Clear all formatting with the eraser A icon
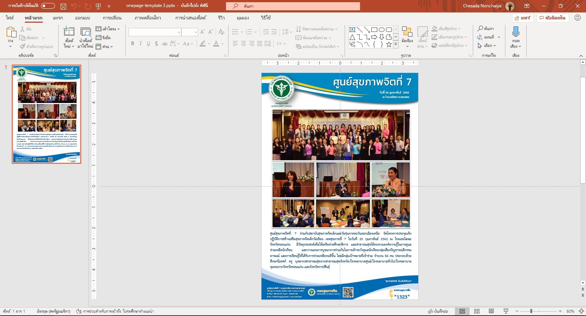 (221, 32)
